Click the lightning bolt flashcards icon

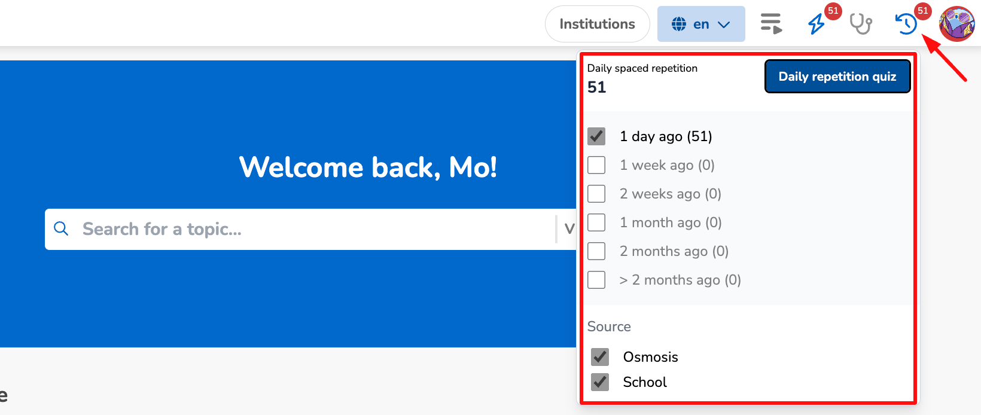pos(816,24)
